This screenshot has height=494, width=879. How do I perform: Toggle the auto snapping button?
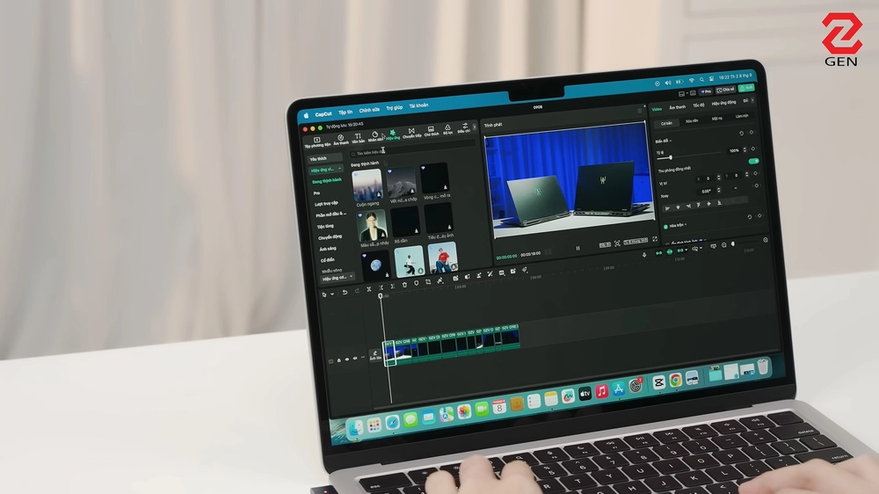(x=669, y=251)
